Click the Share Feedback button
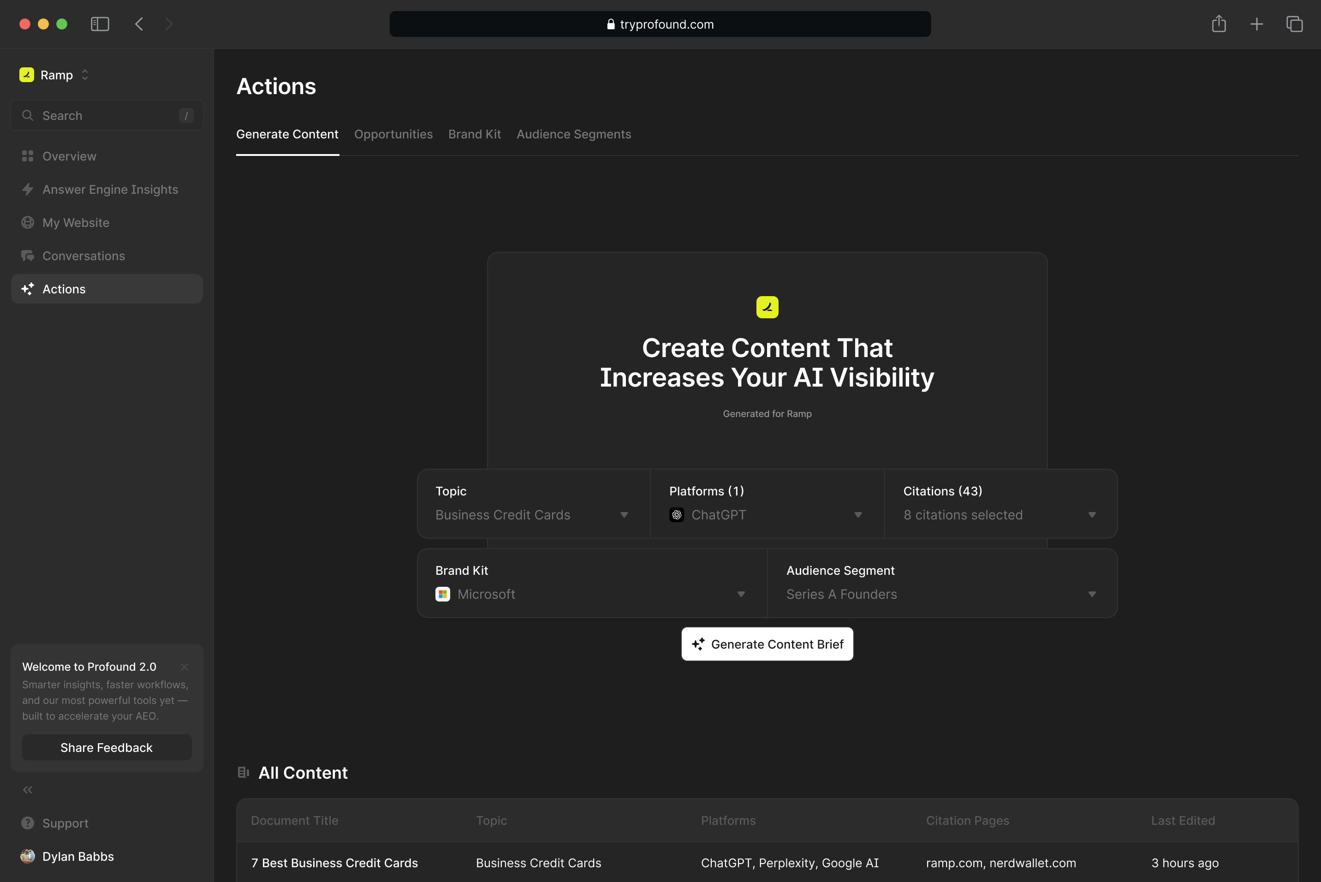Viewport: 1321px width, 882px height. coord(107,748)
